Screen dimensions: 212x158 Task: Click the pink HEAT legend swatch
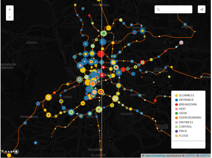pos(176,109)
